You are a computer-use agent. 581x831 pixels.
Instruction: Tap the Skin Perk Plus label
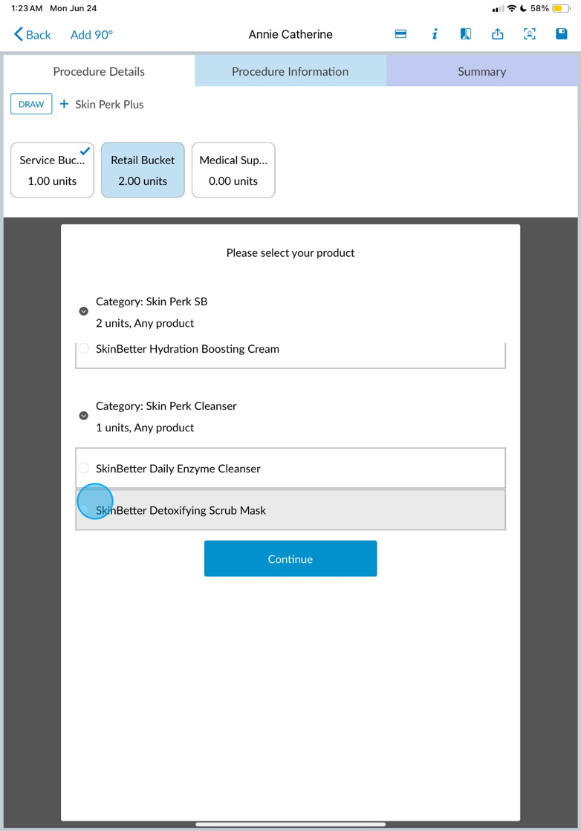coord(109,105)
